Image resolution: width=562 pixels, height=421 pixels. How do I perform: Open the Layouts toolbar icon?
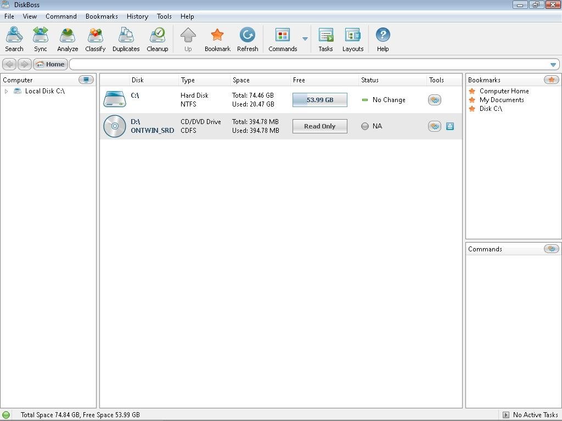click(353, 40)
